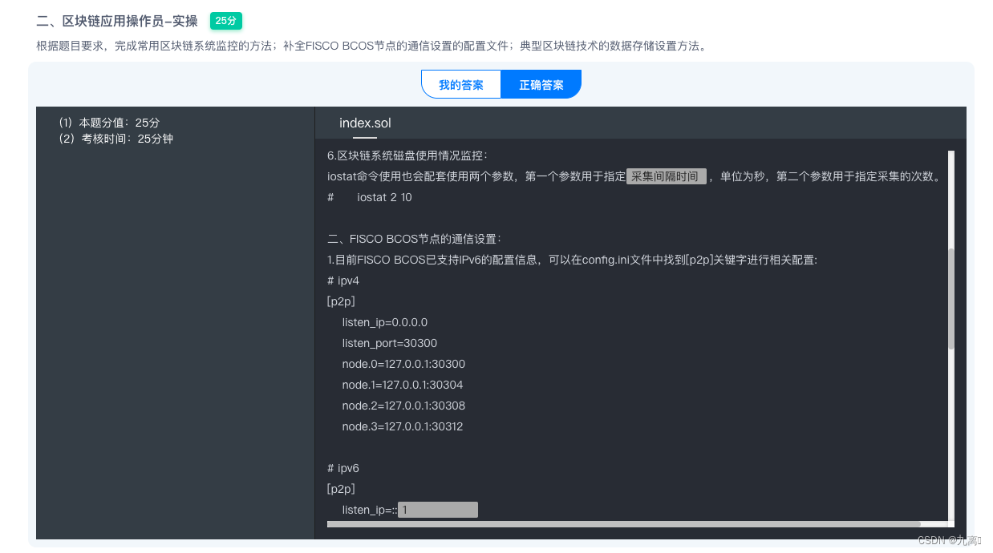
Task: Click the green 25分 score badge
Action: (x=225, y=21)
